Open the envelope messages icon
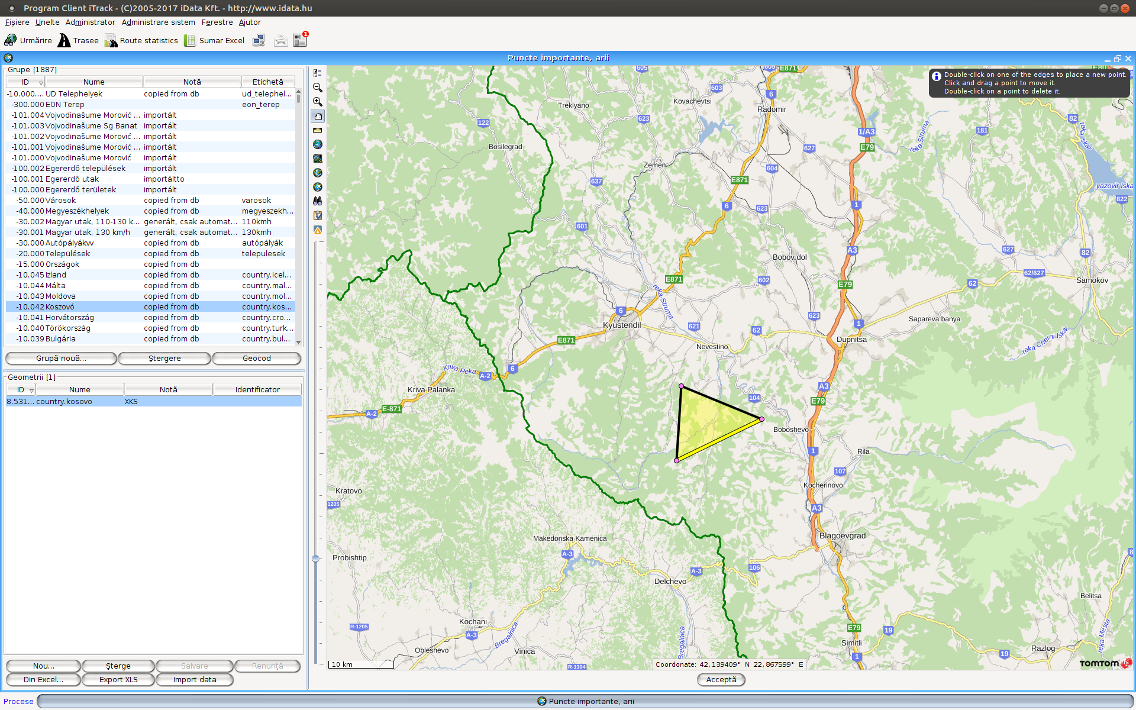 281,40
